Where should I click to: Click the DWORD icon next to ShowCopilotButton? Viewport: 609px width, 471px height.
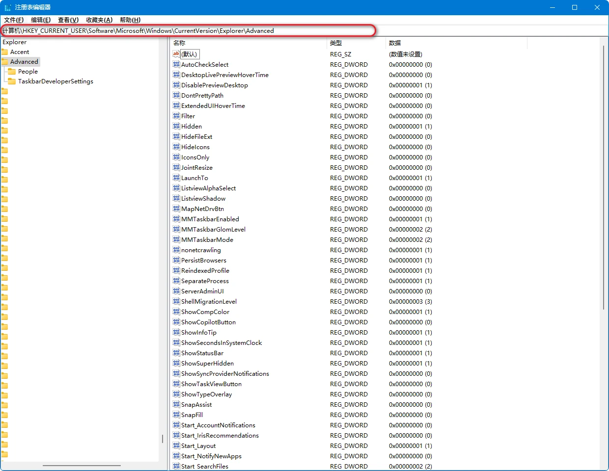coord(176,322)
